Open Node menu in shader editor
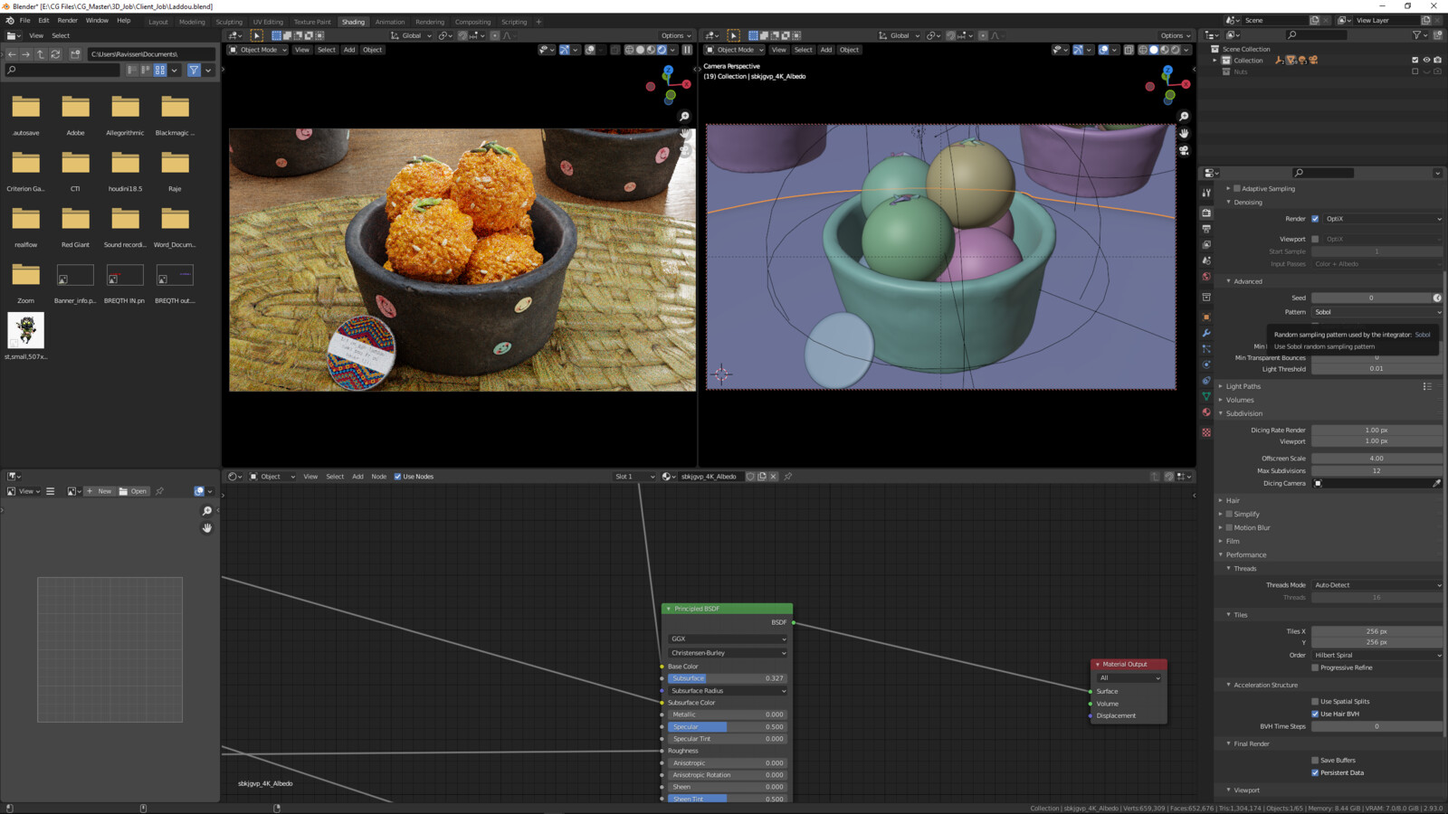 click(378, 477)
